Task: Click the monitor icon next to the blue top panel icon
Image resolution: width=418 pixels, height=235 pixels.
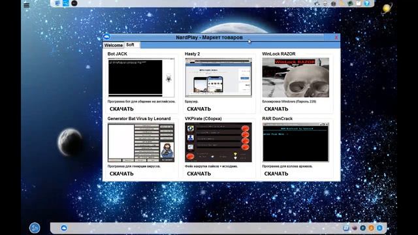Action: pos(57,3)
